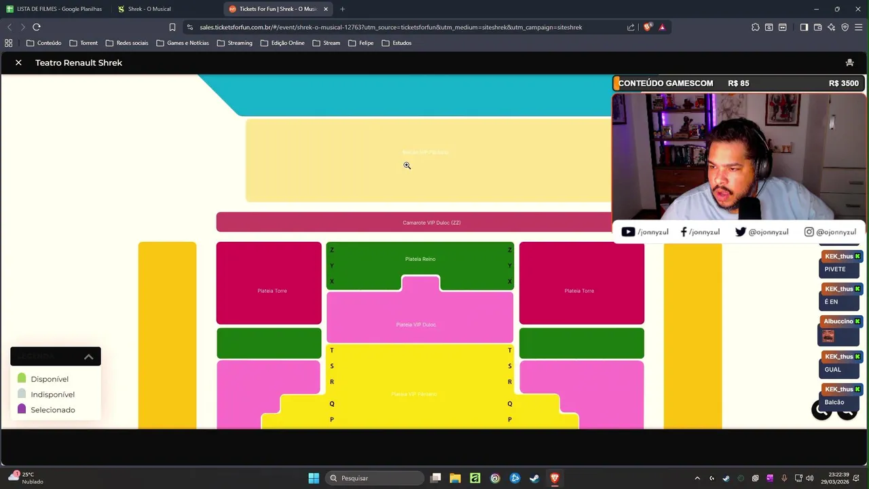Bookmark this page
This screenshot has height=489, width=869.
(x=172, y=27)
